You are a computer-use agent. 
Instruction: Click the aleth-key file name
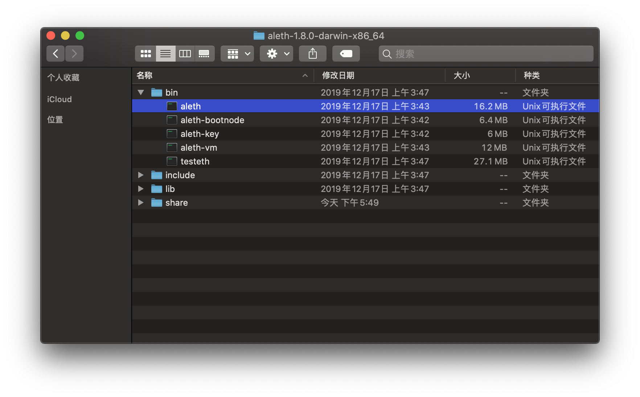point(200,134)
